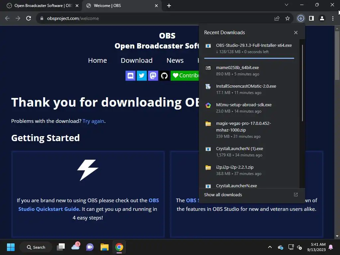
Task: Open InstallScreencastOMatic-2.0.exe download entry
Action: tap(249, 89)
